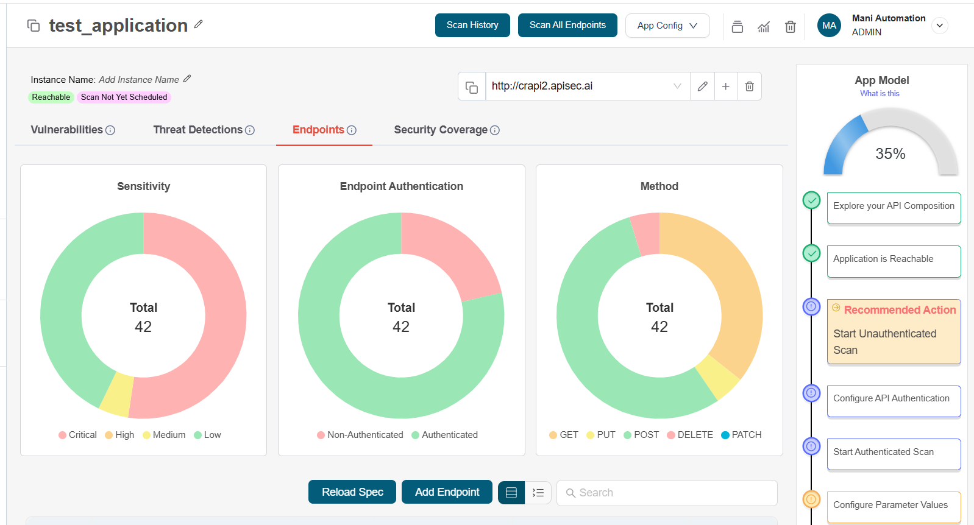The image size is (974, 525).
Task: Toggle the Critical legend item in Sensitivity
Action: 77,435
